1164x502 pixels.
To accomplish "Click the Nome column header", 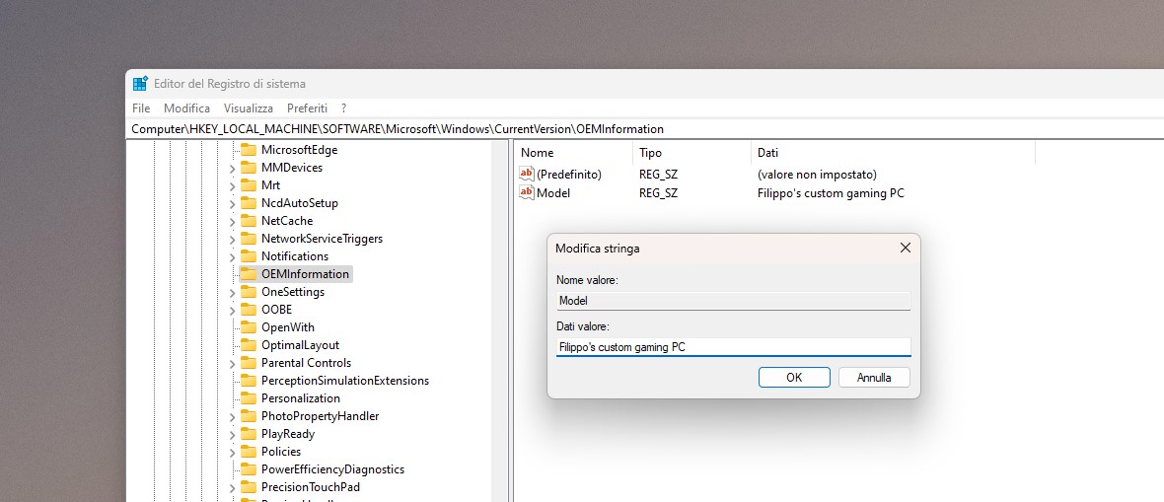I will [573, 152].
